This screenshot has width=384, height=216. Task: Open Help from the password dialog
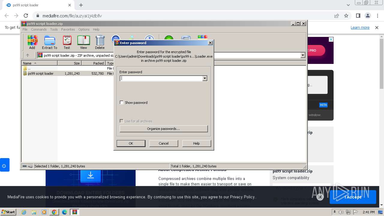tap(196, 143)
